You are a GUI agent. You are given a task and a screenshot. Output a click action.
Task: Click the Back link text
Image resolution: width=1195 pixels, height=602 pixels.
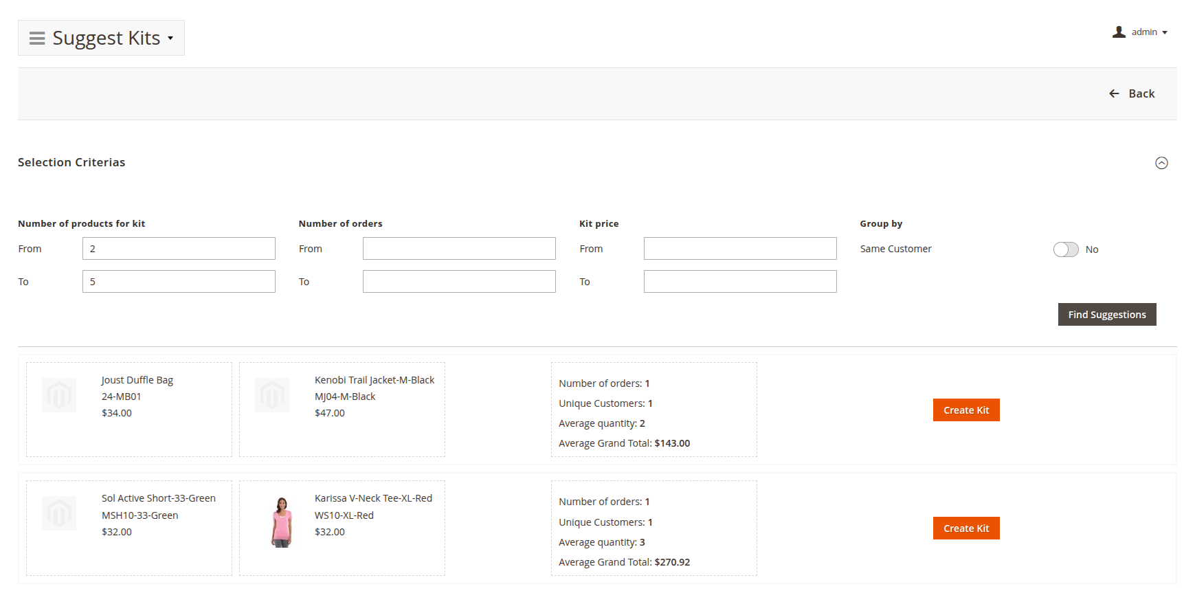point(1141,93)
